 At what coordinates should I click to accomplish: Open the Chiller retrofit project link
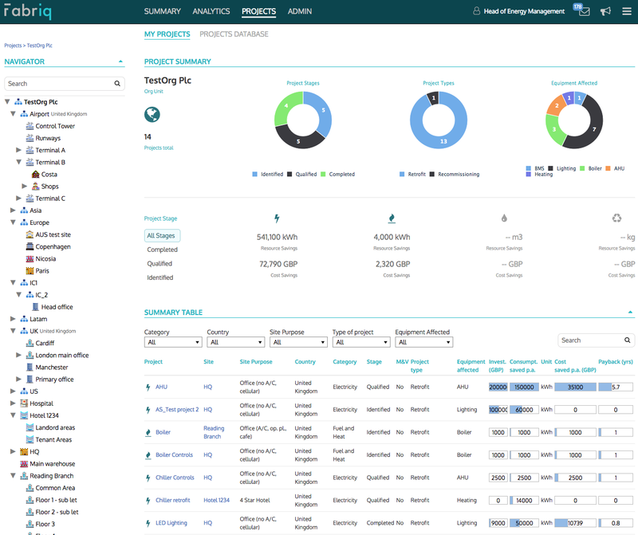tap(173, 500)
